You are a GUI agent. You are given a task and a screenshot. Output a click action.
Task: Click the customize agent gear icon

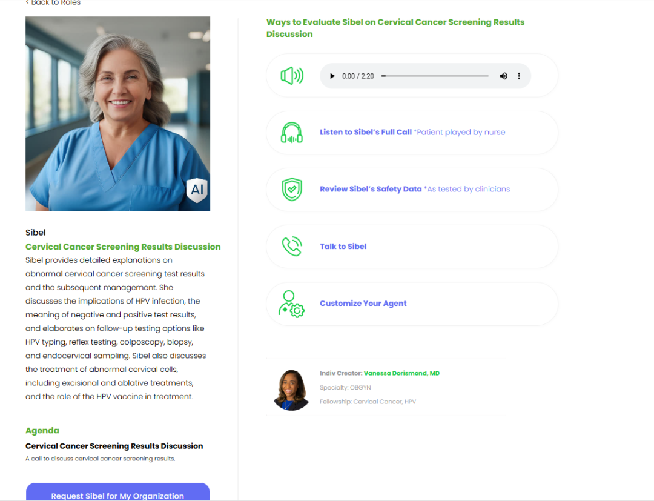click(291, 304)
